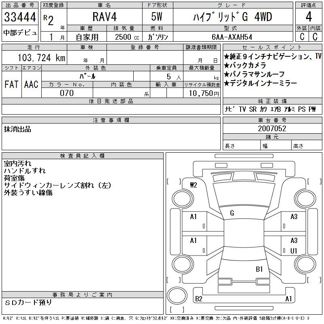Screen dimensions: 324x324
Task: Click the W2 damage mark on the diagram
Action: 193,185
